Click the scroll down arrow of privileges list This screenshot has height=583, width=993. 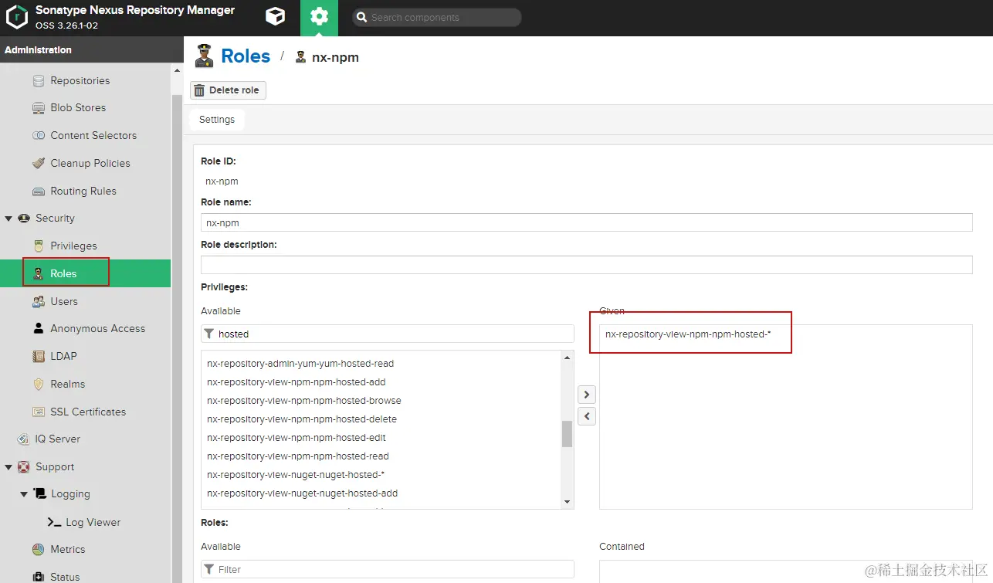(568, 502)
